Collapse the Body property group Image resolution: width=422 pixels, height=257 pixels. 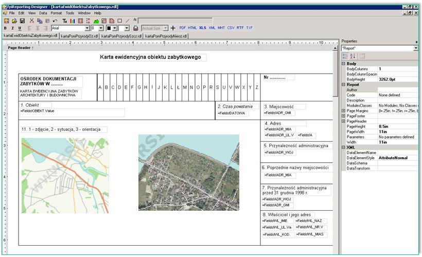343,63
